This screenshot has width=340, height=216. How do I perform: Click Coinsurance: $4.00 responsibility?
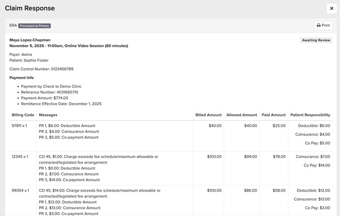click(x=313, y=135)
